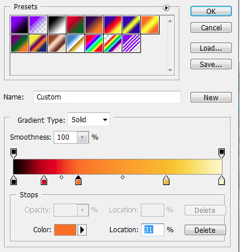Open the Gradient Type dropdown

pos(89,119)
